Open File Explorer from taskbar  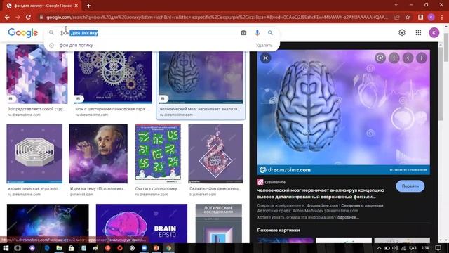tap(59, 248)
